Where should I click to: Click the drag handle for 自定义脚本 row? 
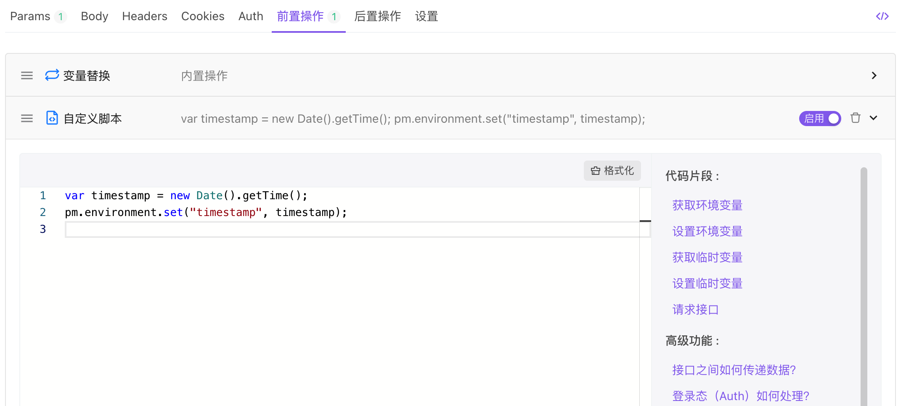pos(27,119)
